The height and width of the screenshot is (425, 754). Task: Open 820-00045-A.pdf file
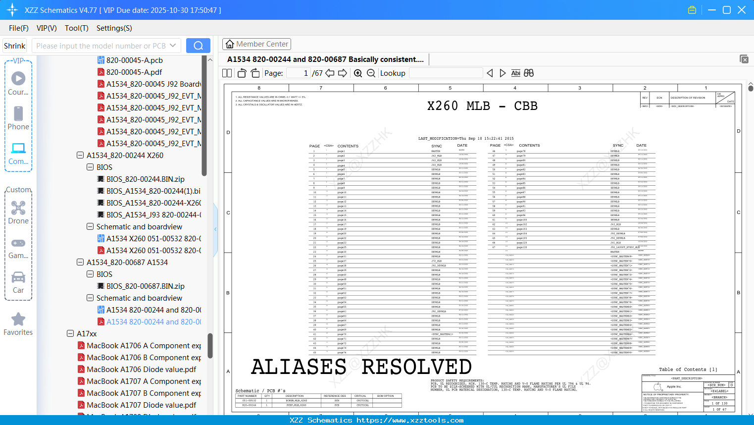pyautogui.click(x=134, y=72)
